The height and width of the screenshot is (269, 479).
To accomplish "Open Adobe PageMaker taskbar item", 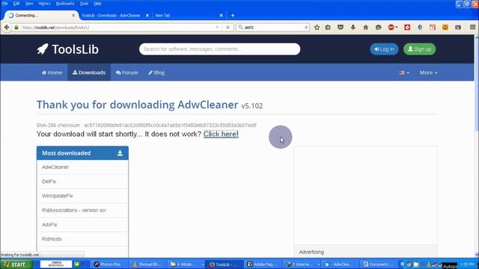I will 263,264.
